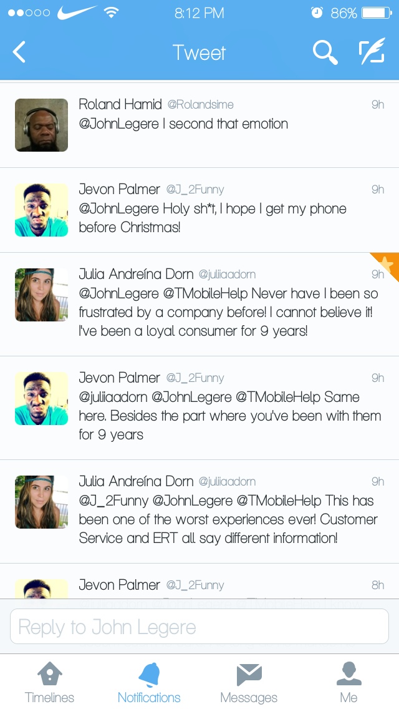Tap the @juliiaadorn mention in Jevon's reply
Screen dimensions: 399x709
pyautogui.click(x=113, y=397)
